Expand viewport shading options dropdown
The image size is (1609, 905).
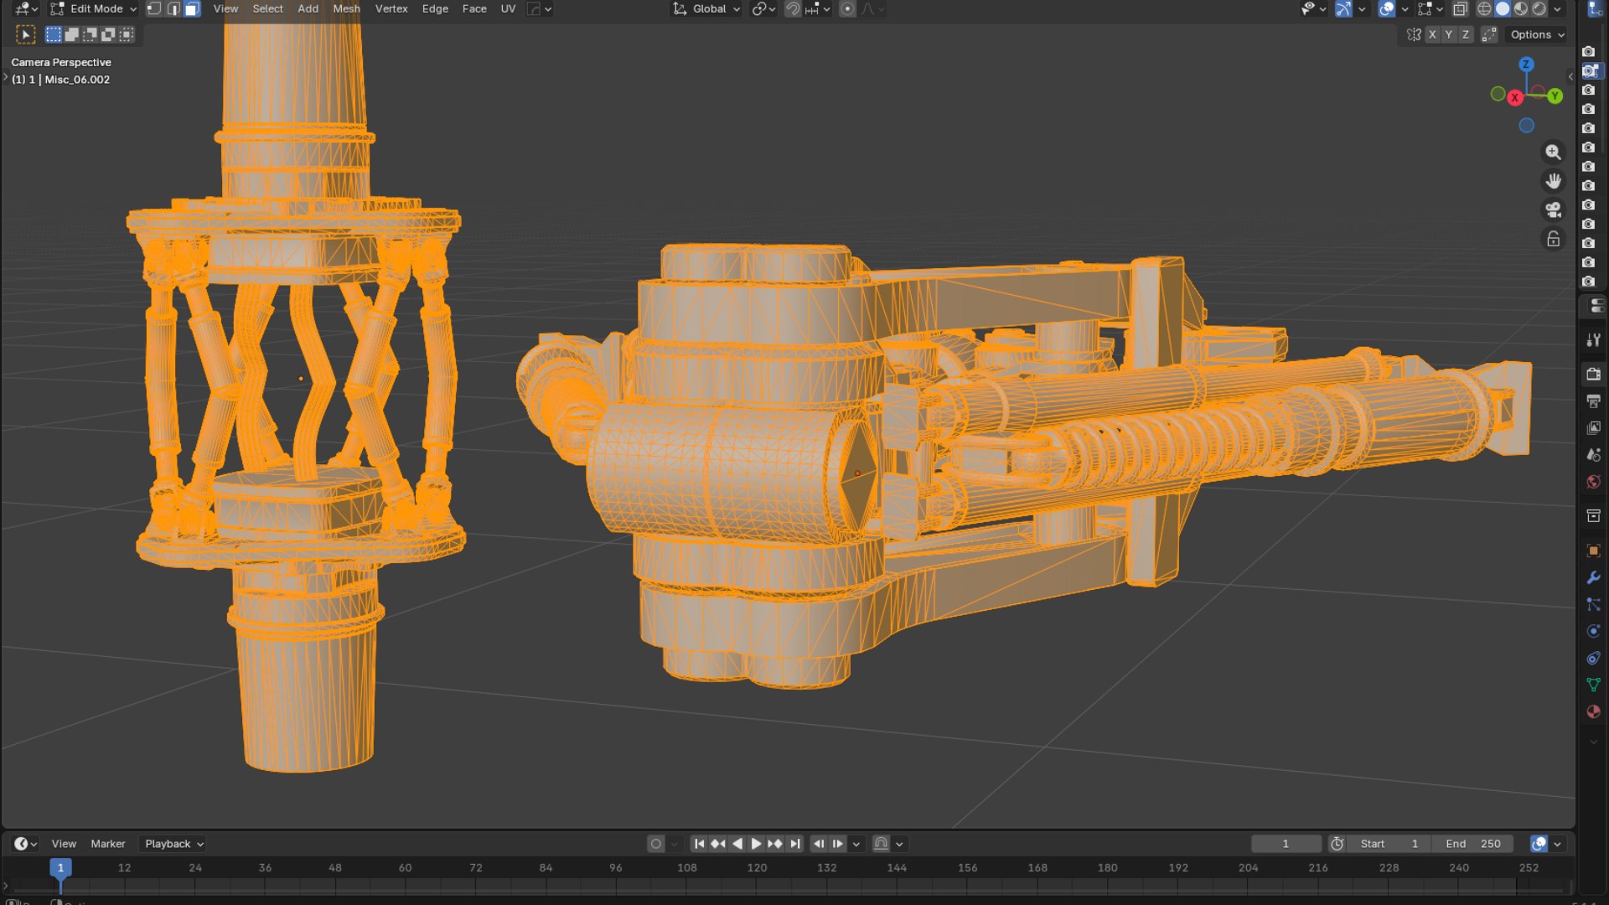[x=1558, y=9]
